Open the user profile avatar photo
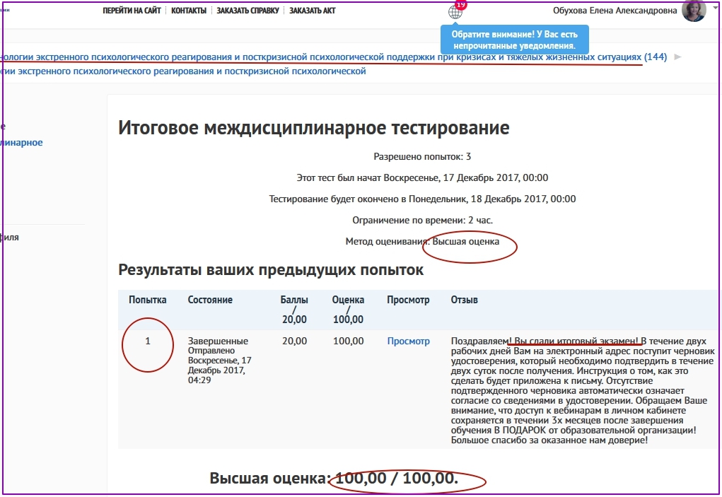722x497 pixels. click(x=693, y=11)
